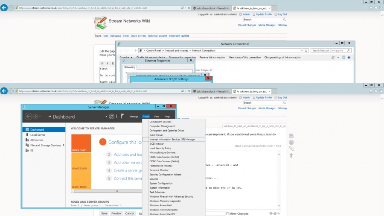The height and width of the screenshot is (216, 384).
Task: Open the Server Manager notifications flag
Action: 122,116
